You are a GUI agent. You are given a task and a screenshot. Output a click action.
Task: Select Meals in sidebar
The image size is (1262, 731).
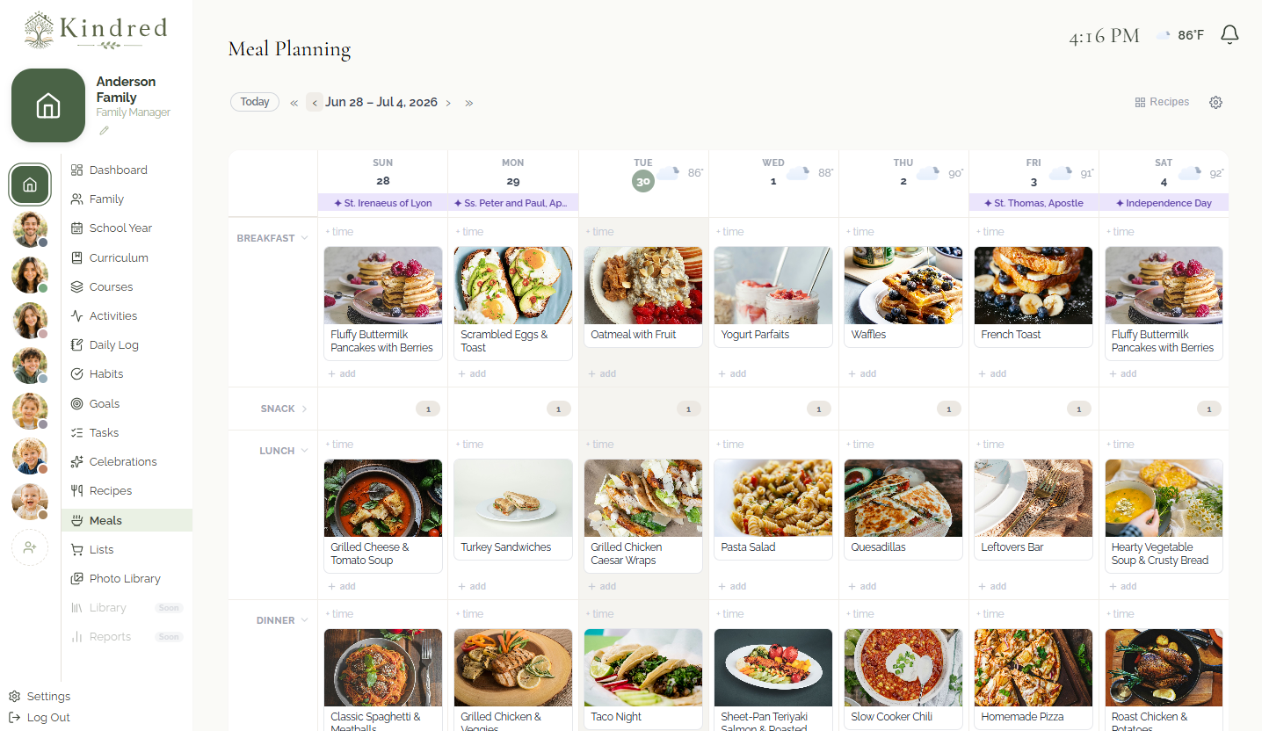pyautogui.click(x=127, y=520)
